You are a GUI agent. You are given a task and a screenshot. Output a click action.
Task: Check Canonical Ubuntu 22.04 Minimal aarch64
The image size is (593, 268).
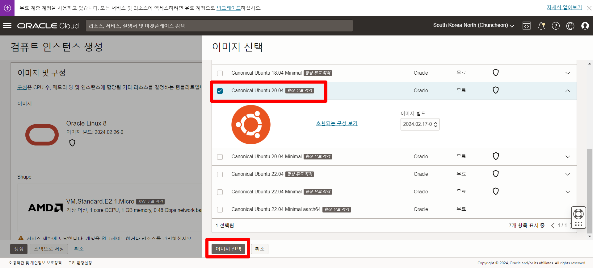pyautogui.click(x=220, y=209)
